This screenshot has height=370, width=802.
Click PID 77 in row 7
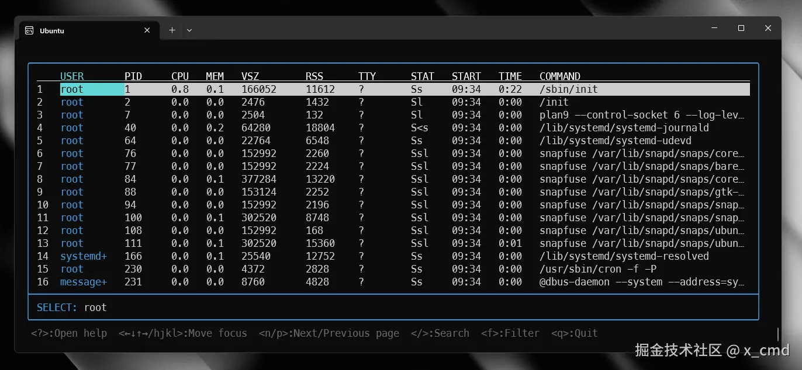click(130, 166)
